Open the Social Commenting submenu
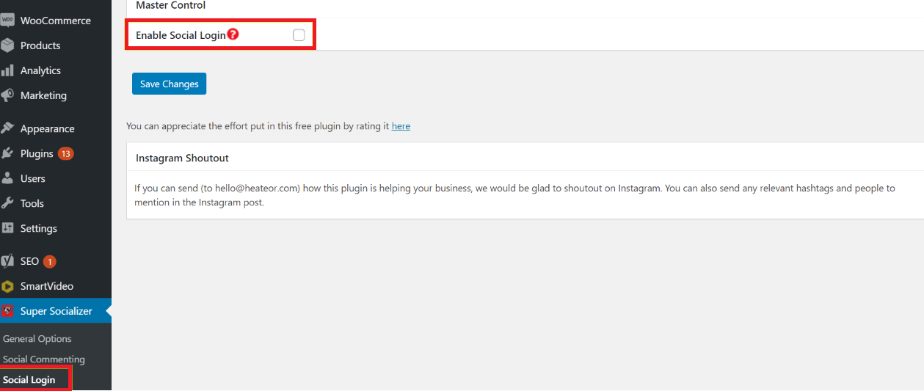 click(x=44, y=359)
